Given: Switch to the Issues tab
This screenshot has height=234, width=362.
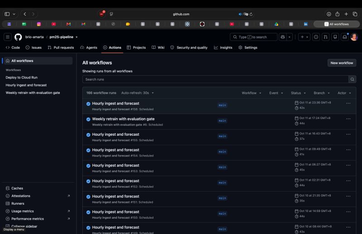Looking at the screenshot, I should 33,47.
